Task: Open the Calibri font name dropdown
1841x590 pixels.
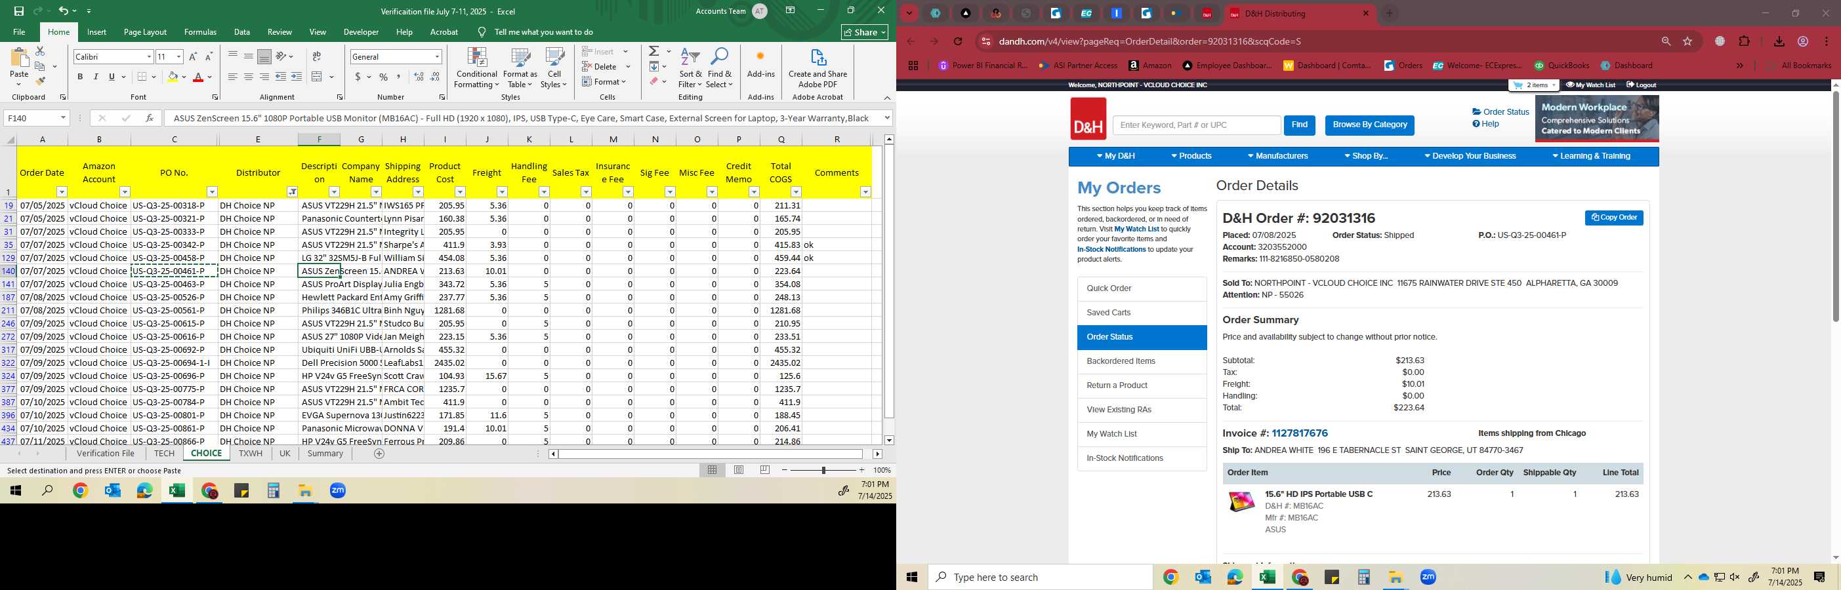Action: tap(149, 56)
